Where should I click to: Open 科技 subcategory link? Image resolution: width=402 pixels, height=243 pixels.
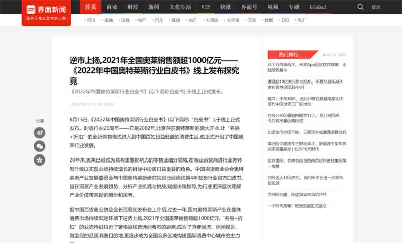tap(90, 20)
